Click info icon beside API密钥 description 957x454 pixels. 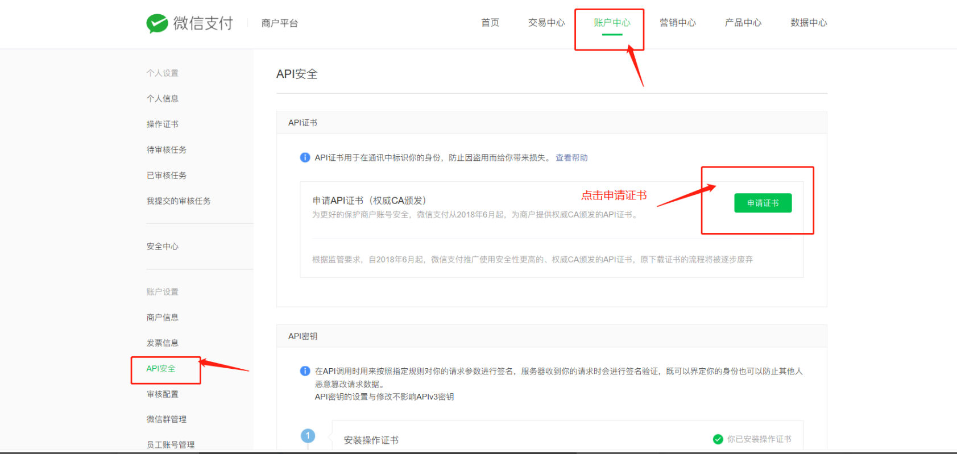point(305,371)
